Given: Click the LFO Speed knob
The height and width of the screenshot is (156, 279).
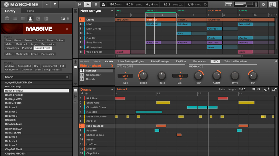Looking at the screenshot, I should pos(143,76).
